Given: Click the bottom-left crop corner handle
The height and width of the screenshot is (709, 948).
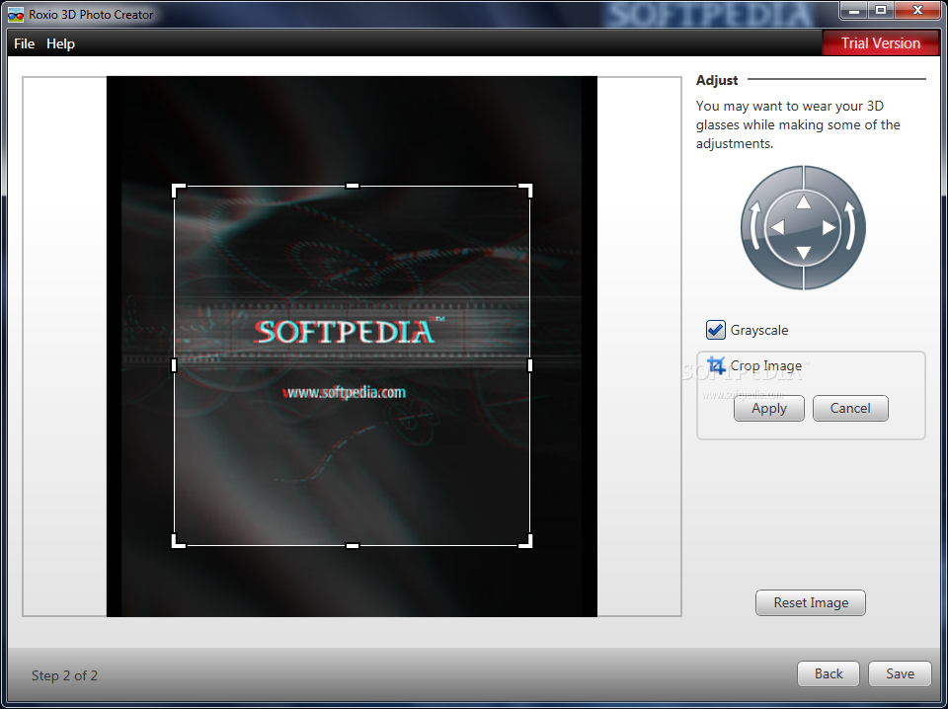Looking at the screenshot, I should (x=178, y=541).
